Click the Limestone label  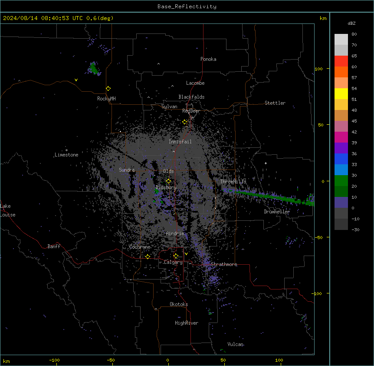pyautogui.click(x=66, y=155)
